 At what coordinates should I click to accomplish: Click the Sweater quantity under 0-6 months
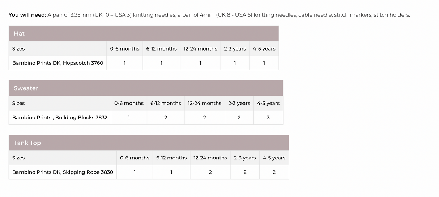(x=129, y=118)
